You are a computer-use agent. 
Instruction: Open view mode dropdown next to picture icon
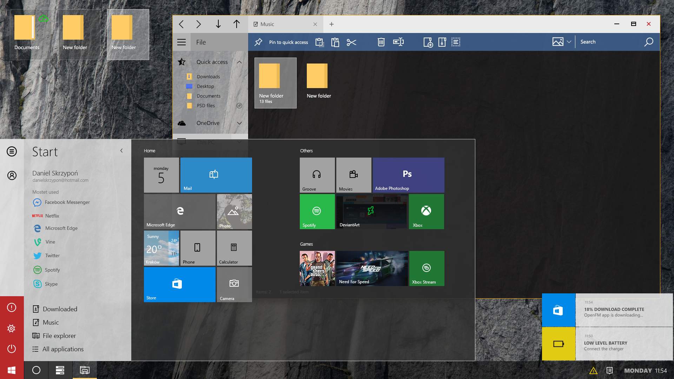[x=569, y=42]
